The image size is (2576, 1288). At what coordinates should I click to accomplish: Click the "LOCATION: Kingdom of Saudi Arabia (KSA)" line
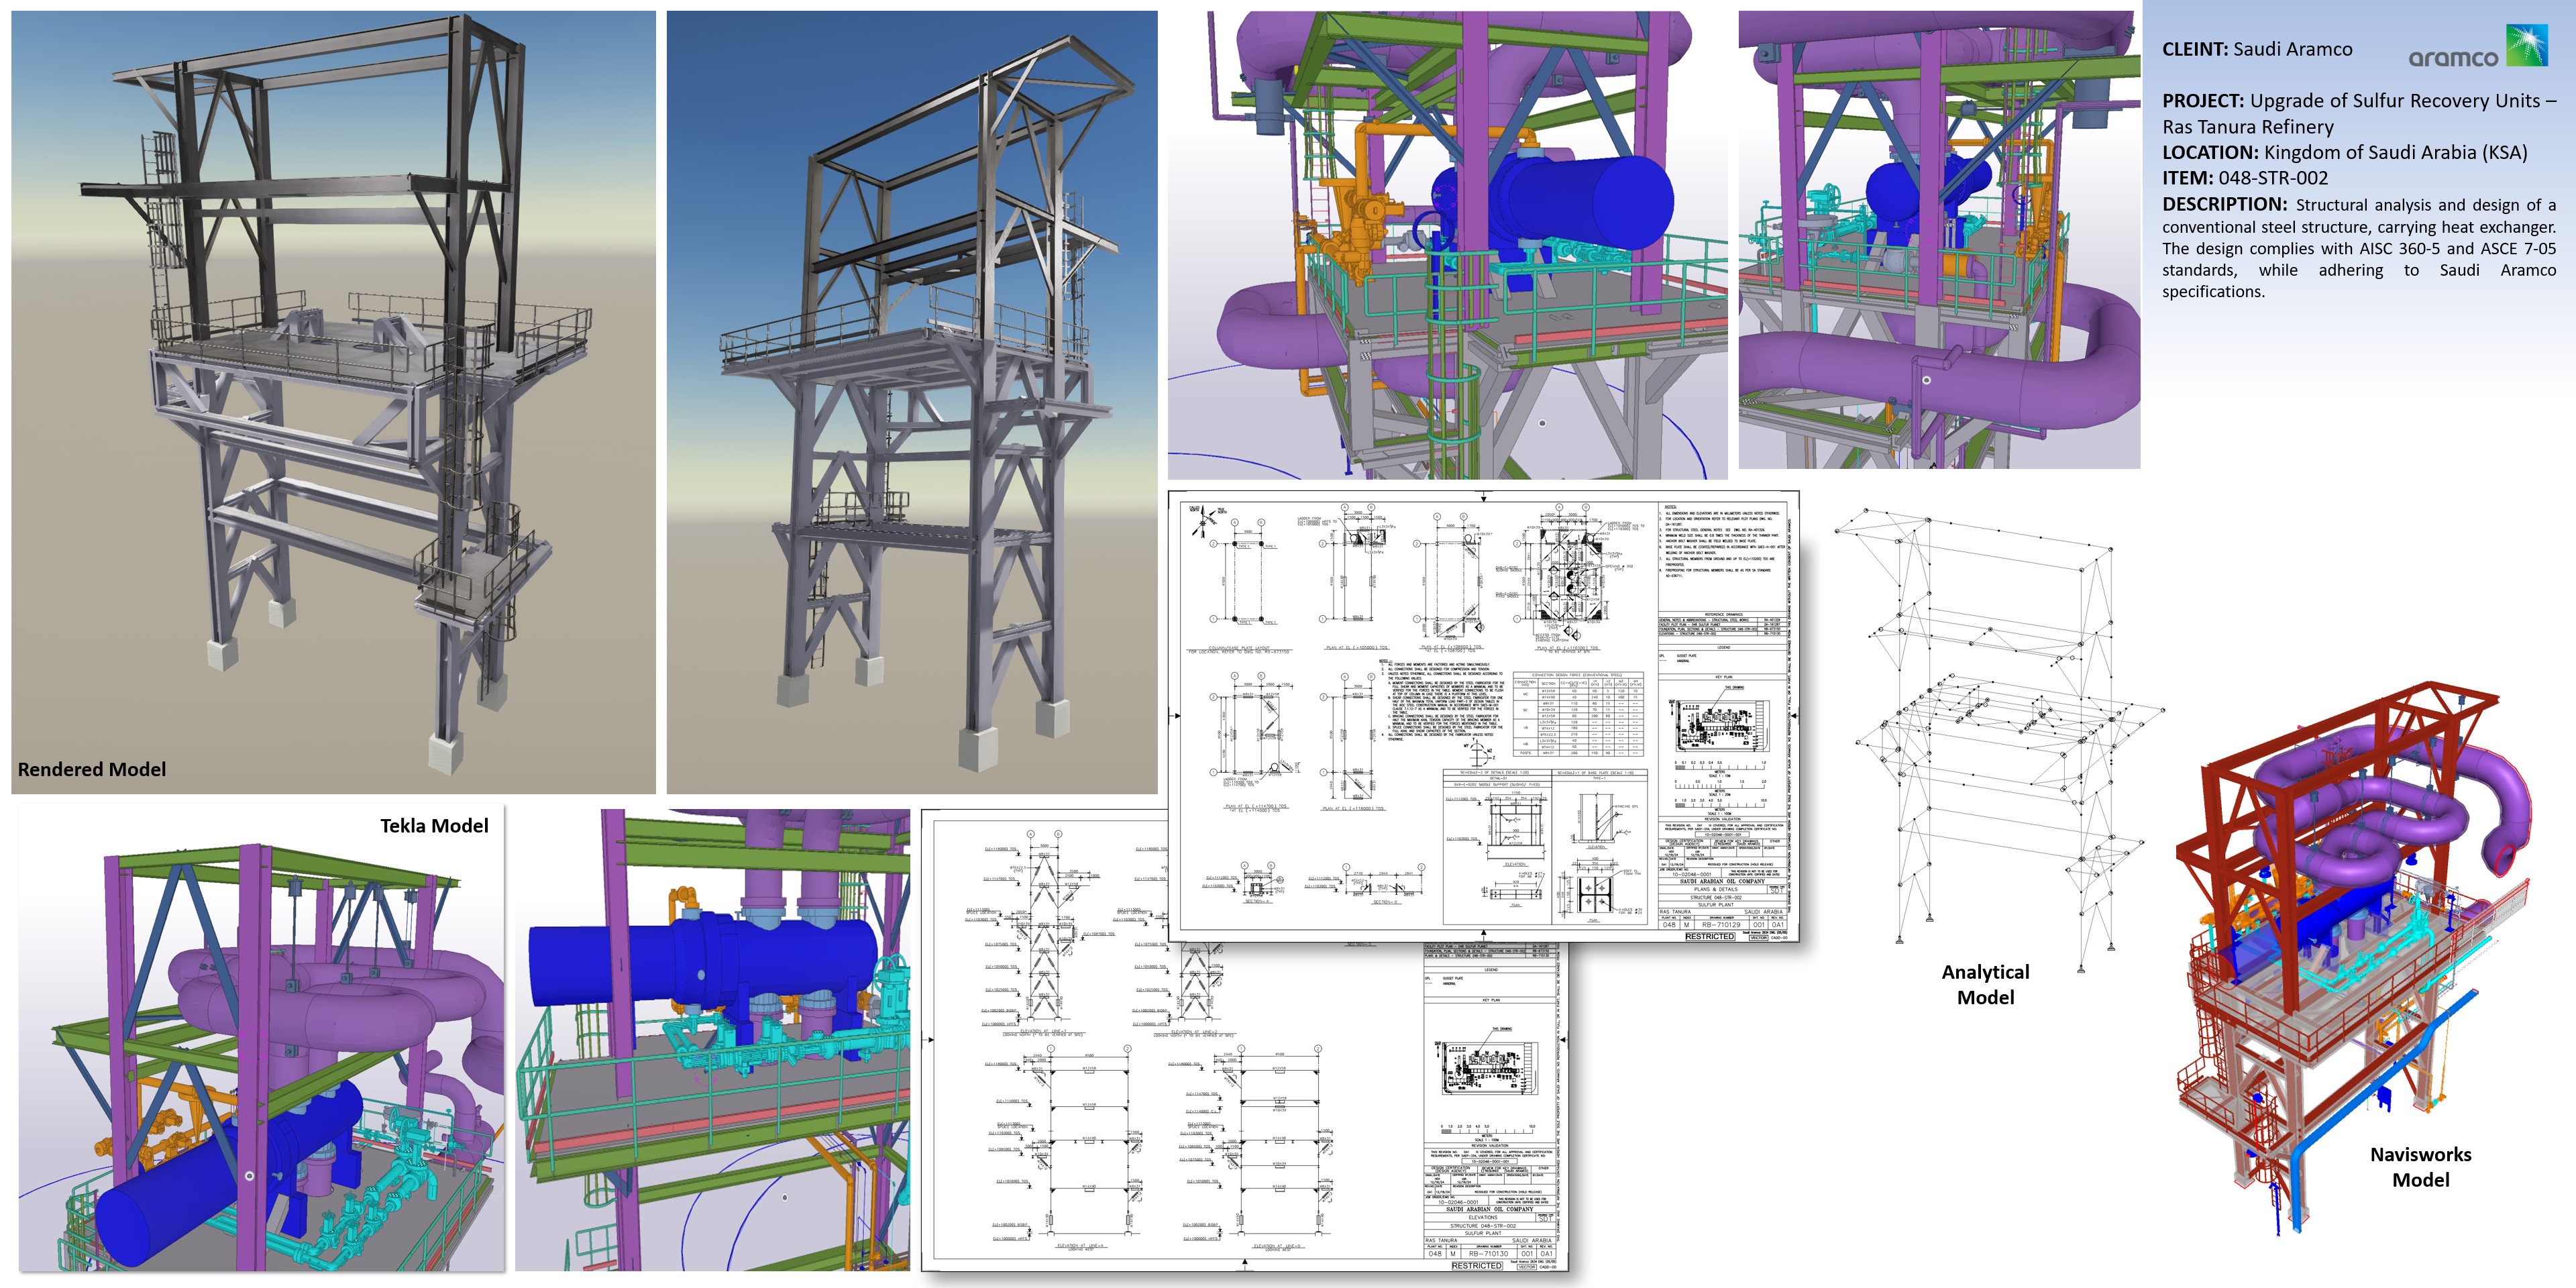coord(2344,152)
